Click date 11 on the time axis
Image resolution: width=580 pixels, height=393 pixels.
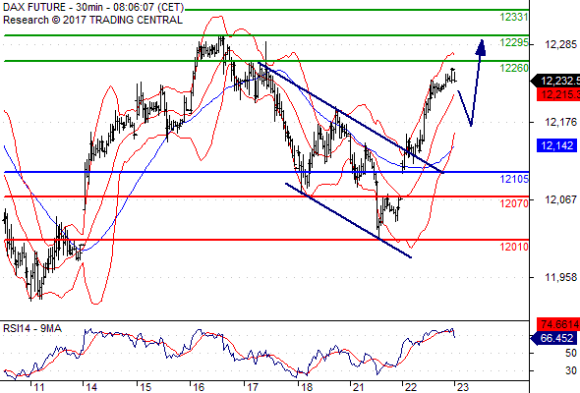click(x=39, y=387)
